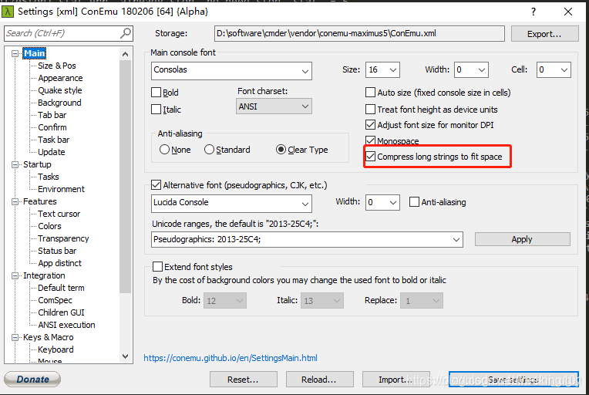Viewport: 589px width, 395px height.
Task: Open Default term settings page
Action: tap(61, 288)
